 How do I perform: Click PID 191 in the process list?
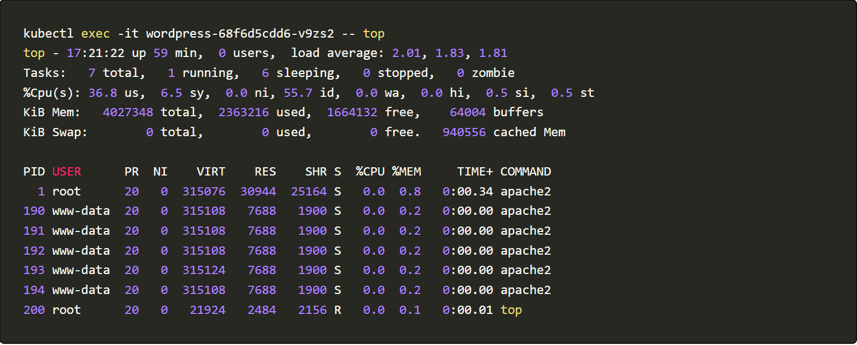[x=34, y=231]
